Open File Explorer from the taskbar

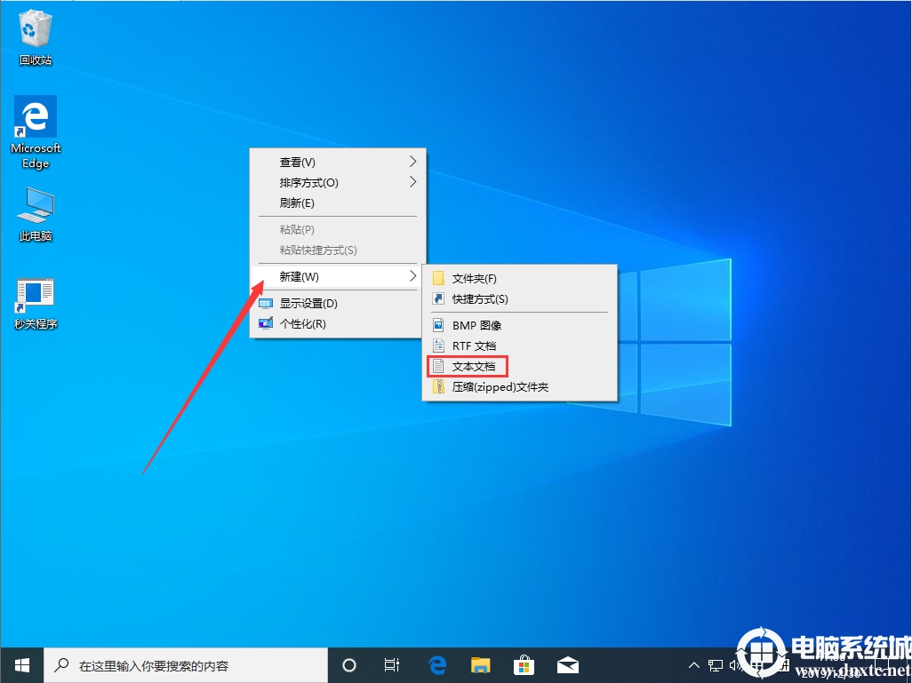[x=480, y=664]
